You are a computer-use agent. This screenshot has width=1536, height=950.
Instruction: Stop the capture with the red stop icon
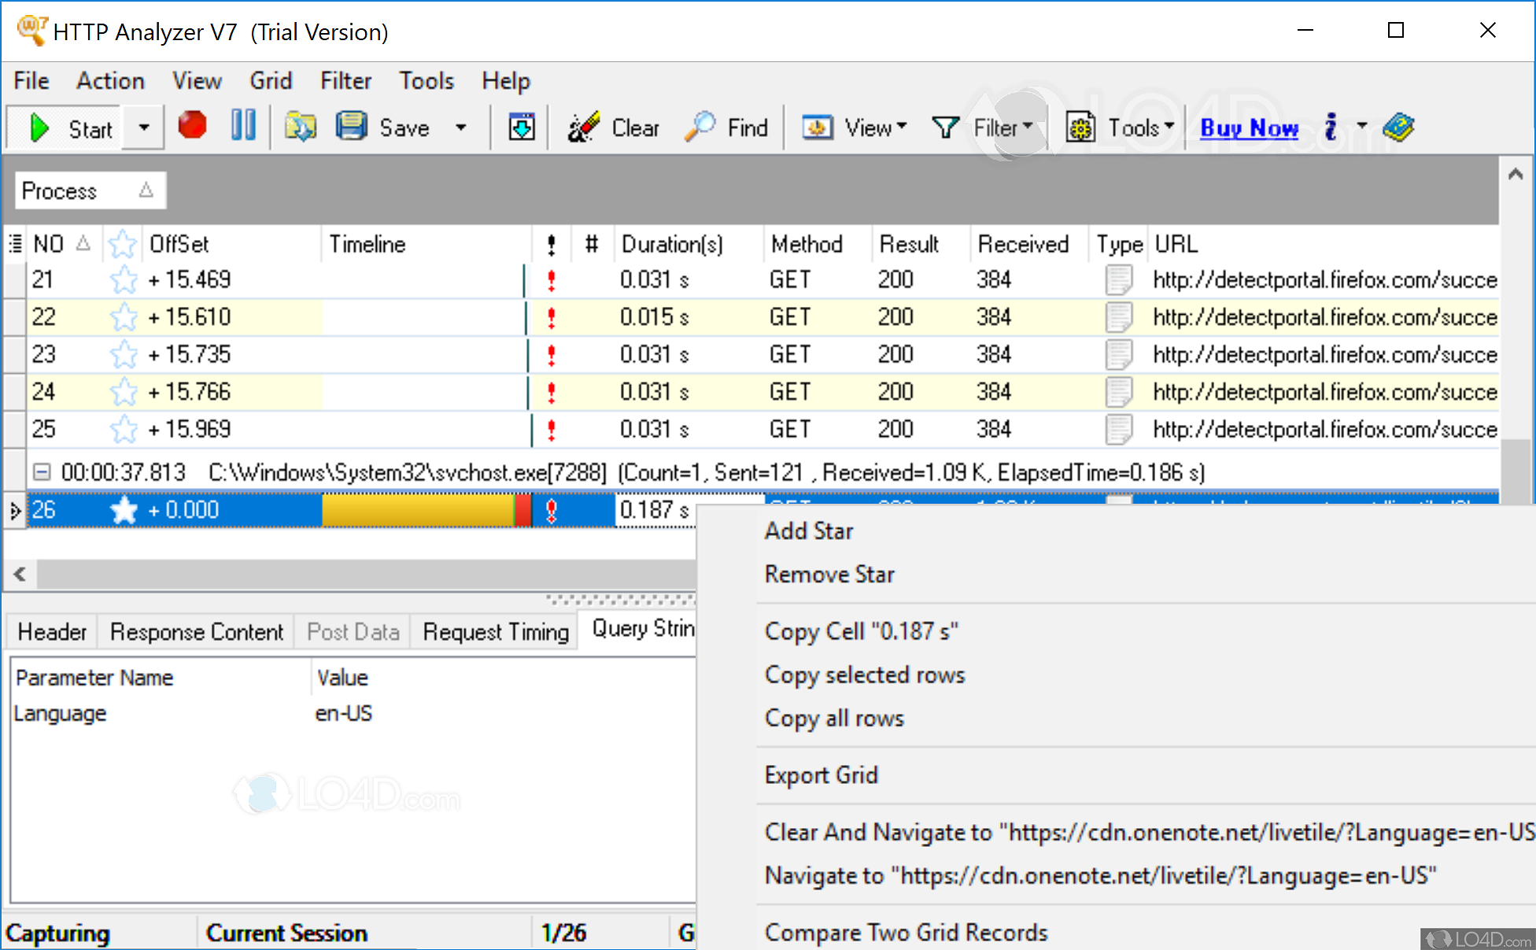tap(191, 127)
